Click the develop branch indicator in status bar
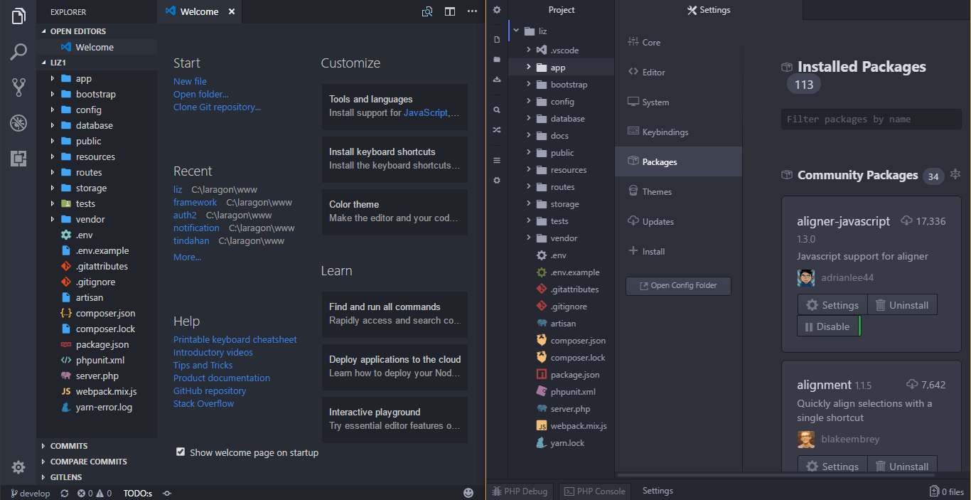The width and height of the screenshot is (971, 500). (31, 493)
